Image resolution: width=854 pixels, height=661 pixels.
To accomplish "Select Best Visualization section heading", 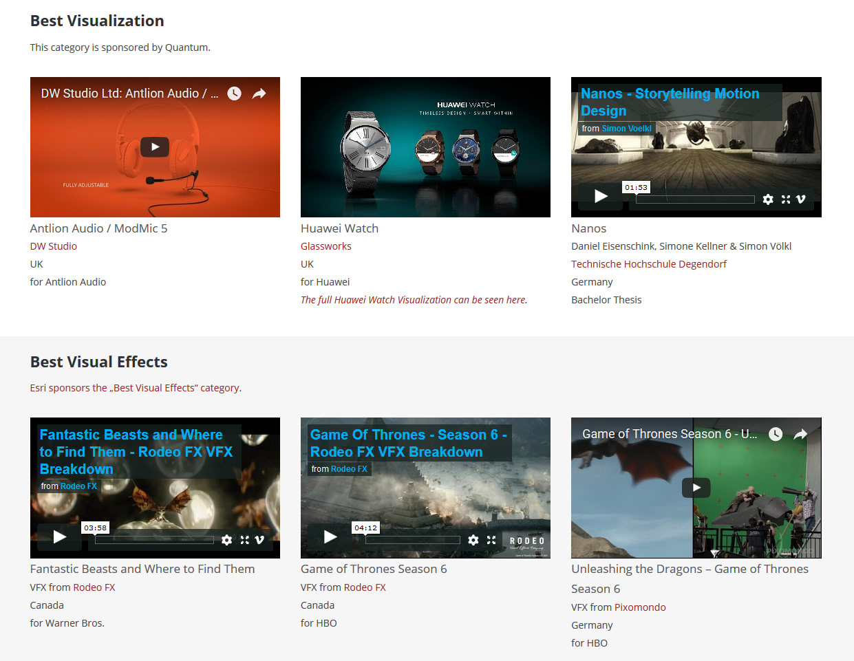I will click(97, 21).
